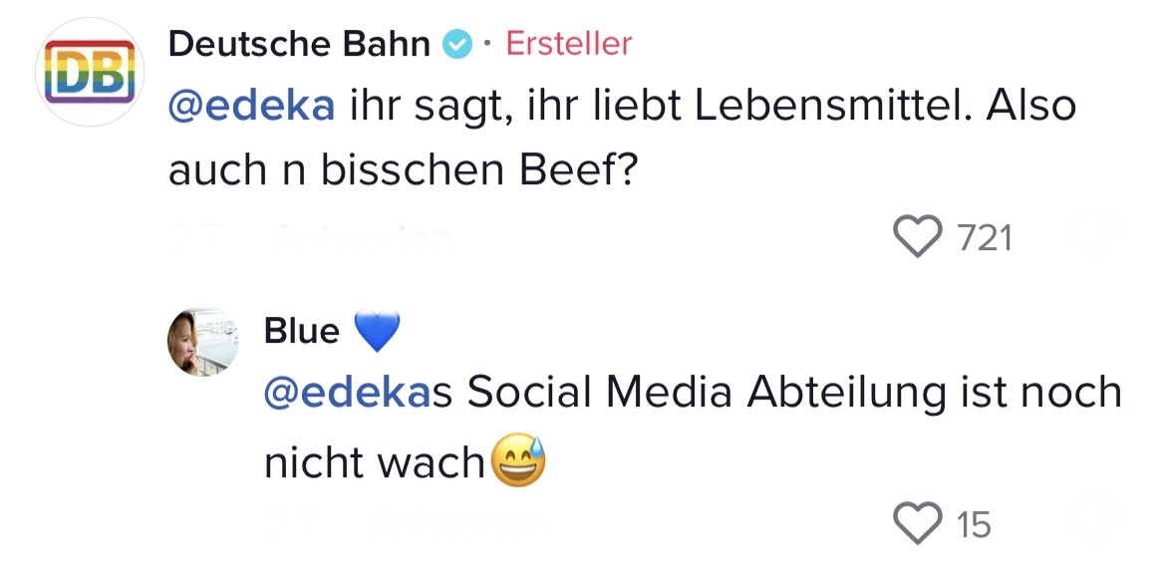Open the Blue username
This screenshot has height=565, width=1165.
coord(301,331)
